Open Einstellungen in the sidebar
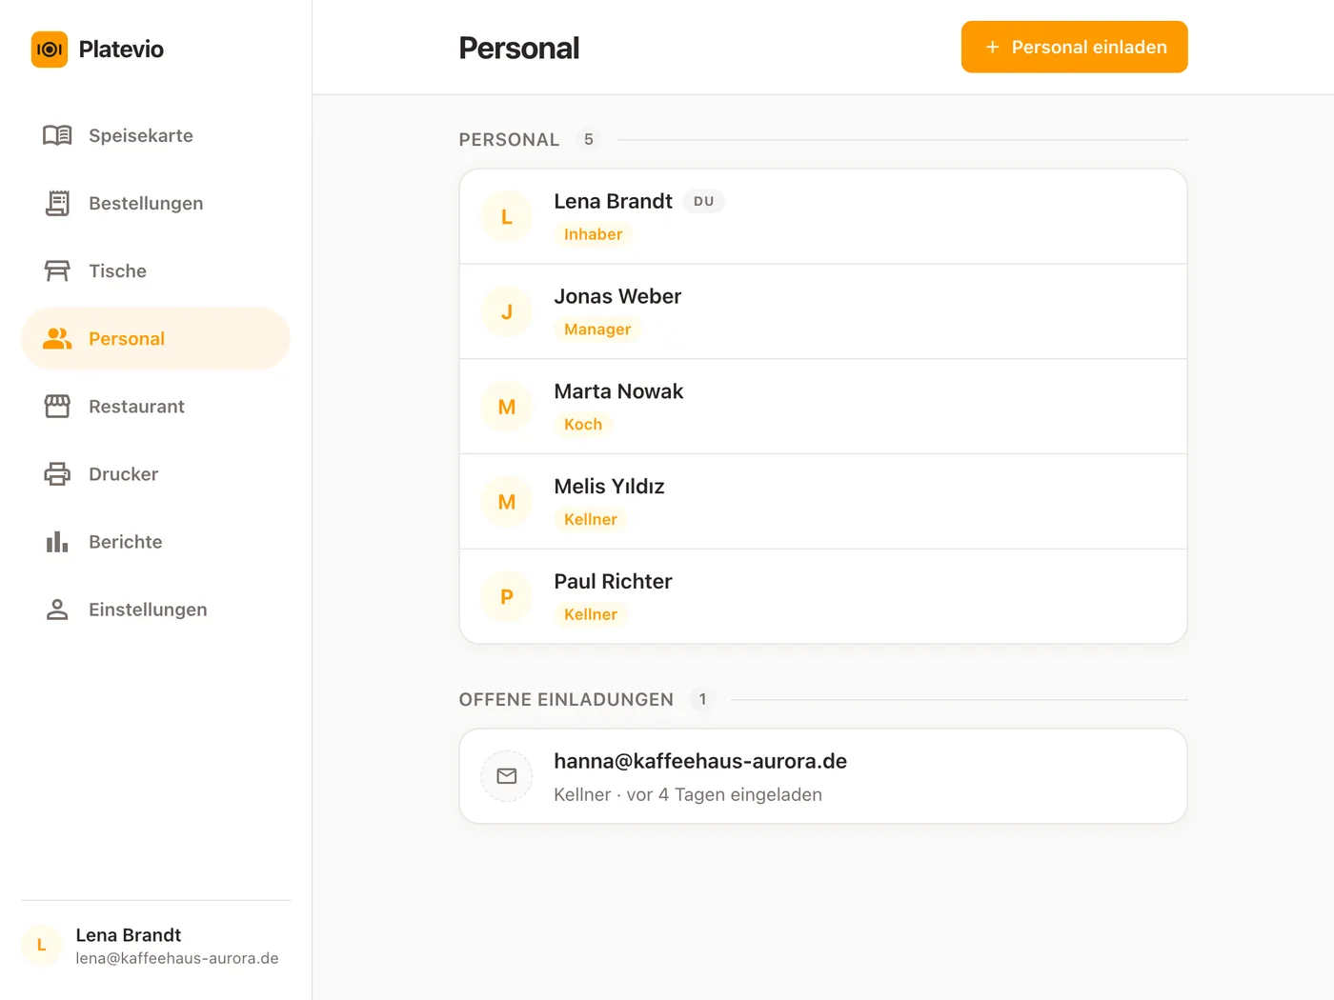1334x1000 pixels. click(x=155, y=609)
